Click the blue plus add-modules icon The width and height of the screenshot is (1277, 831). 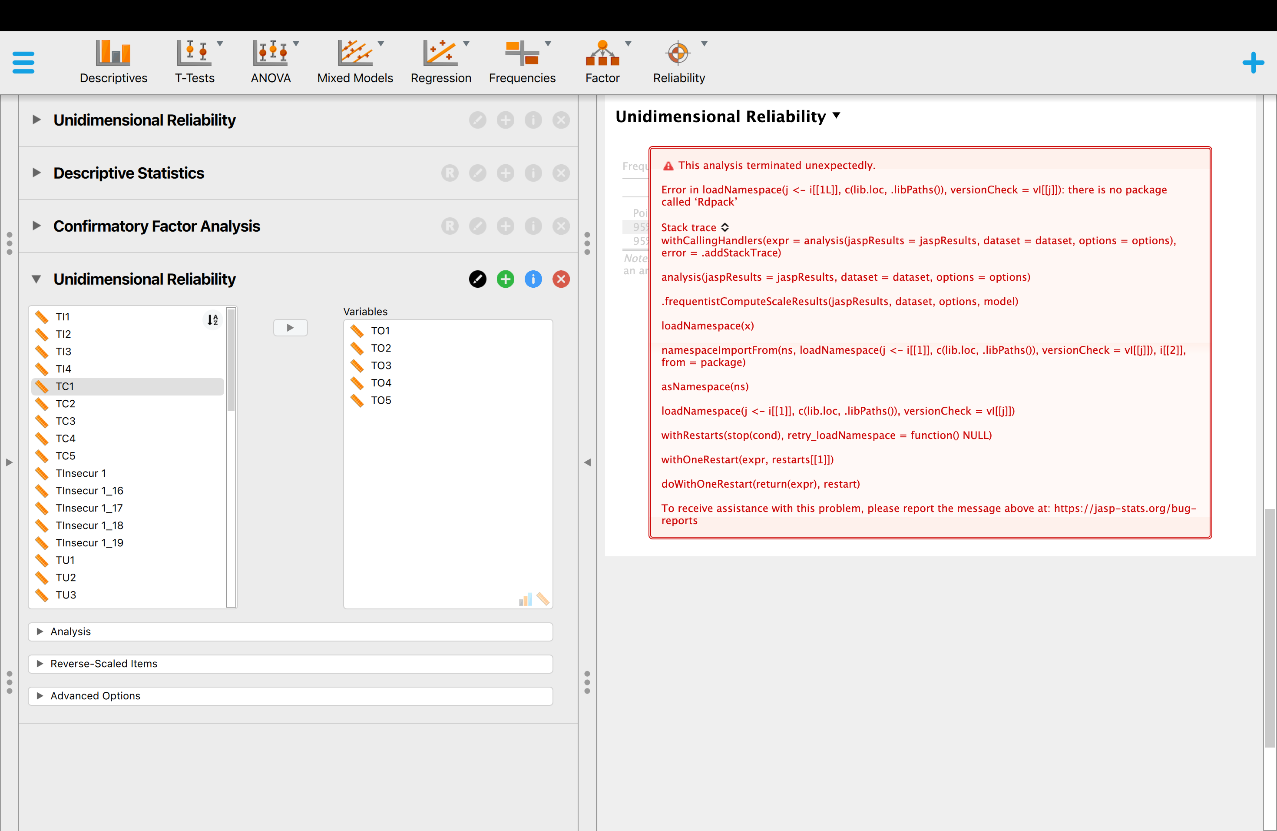(1253, 62)
